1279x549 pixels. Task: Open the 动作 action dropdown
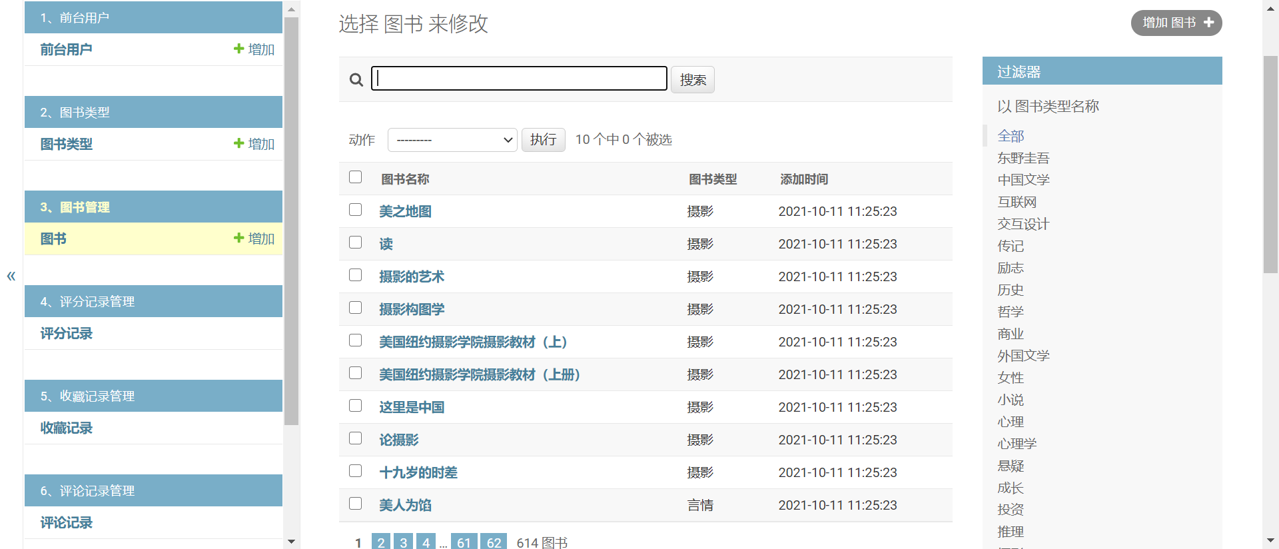click(x=452, y=140)
